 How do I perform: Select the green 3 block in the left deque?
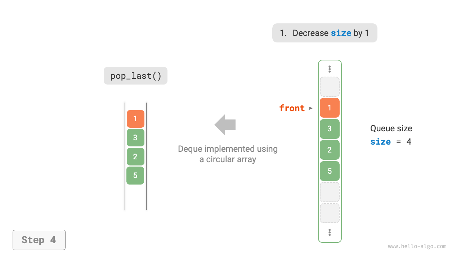tap(135, 138)
